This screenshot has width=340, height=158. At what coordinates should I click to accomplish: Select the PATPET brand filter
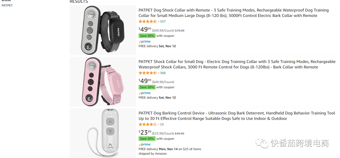7,6
